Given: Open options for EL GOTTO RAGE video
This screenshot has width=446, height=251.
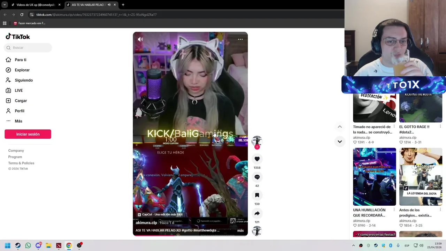Looking at the screenshot, I should 440,127.
